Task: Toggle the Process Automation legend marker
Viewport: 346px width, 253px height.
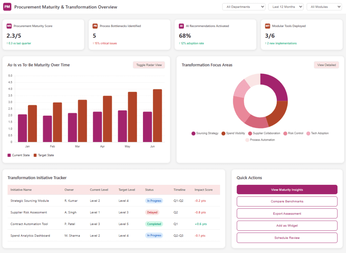Action: coord(247,140)
